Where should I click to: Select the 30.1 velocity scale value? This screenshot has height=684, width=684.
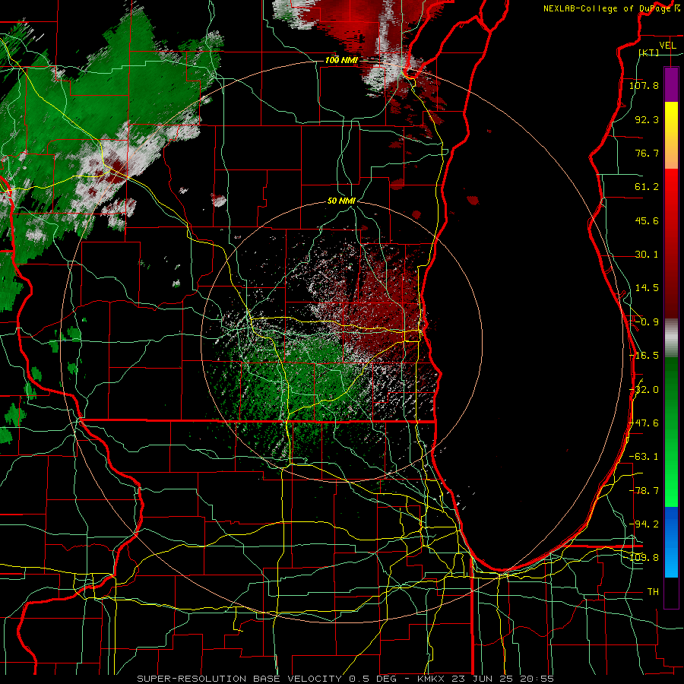[647, 255]
